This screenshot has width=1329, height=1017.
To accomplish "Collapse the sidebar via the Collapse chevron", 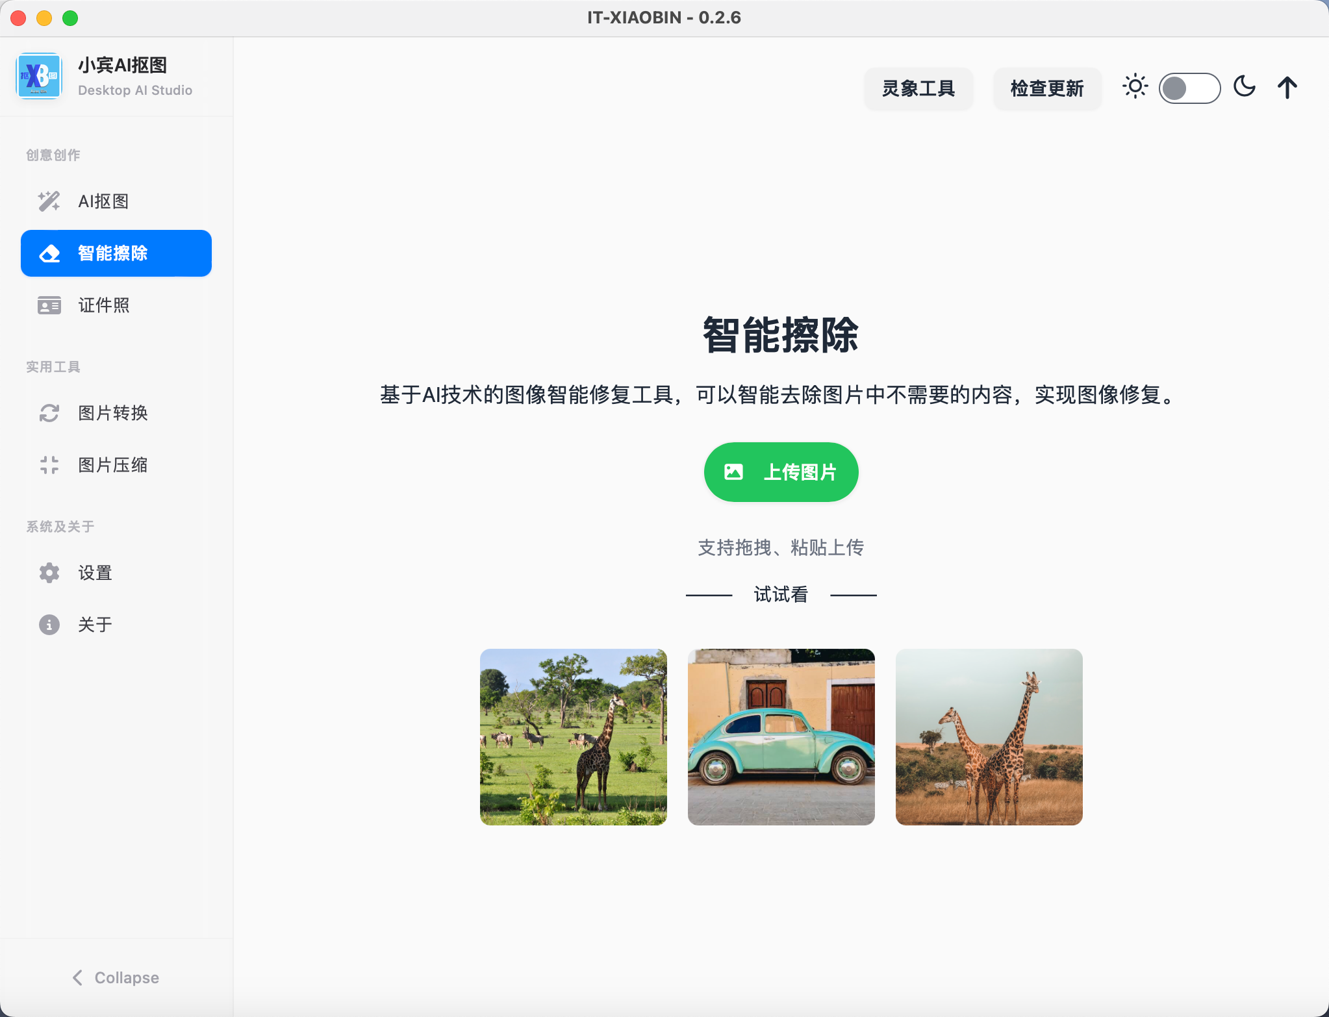I will (77, 977).
